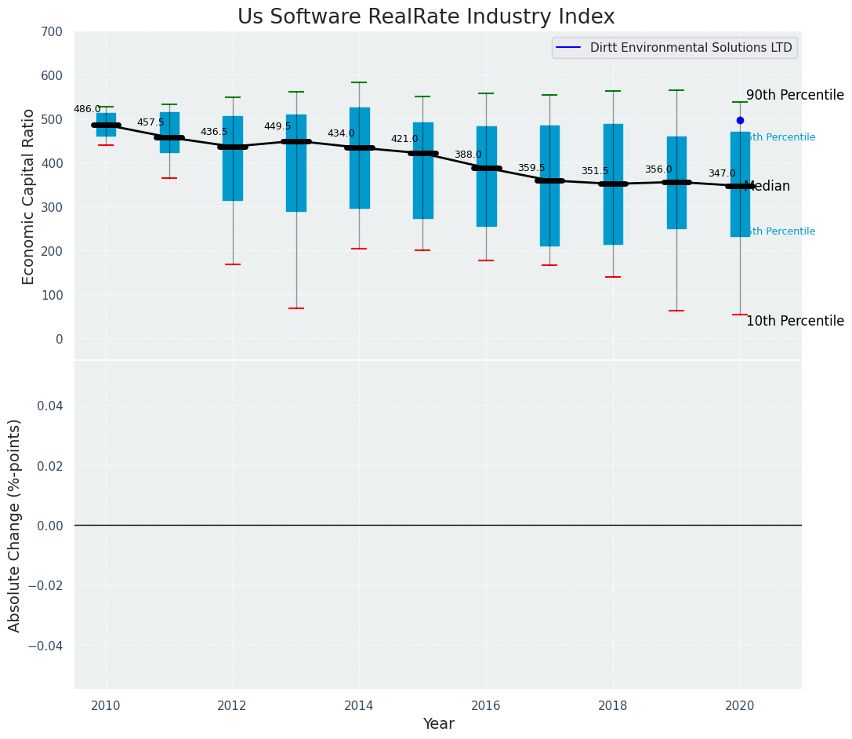Click the 388.0 median label for 2016
852x739 pixels.
click(x=468, y=155)
